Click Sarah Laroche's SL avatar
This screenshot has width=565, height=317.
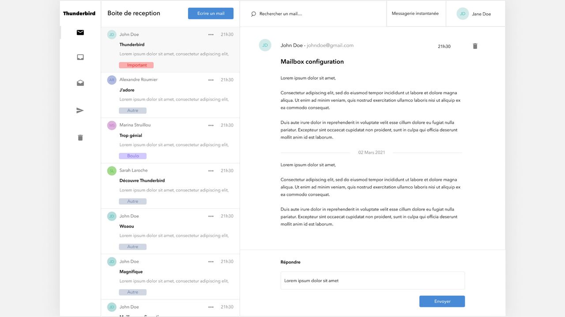pyautogui.click(x=112, y=170)
